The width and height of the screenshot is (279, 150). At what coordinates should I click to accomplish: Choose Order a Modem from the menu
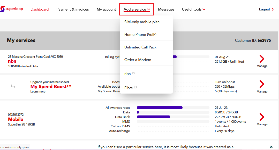(x=138, y=60)
